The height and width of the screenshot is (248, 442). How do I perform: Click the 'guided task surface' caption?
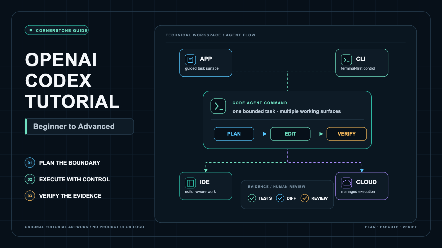click(x=202, y=68)
